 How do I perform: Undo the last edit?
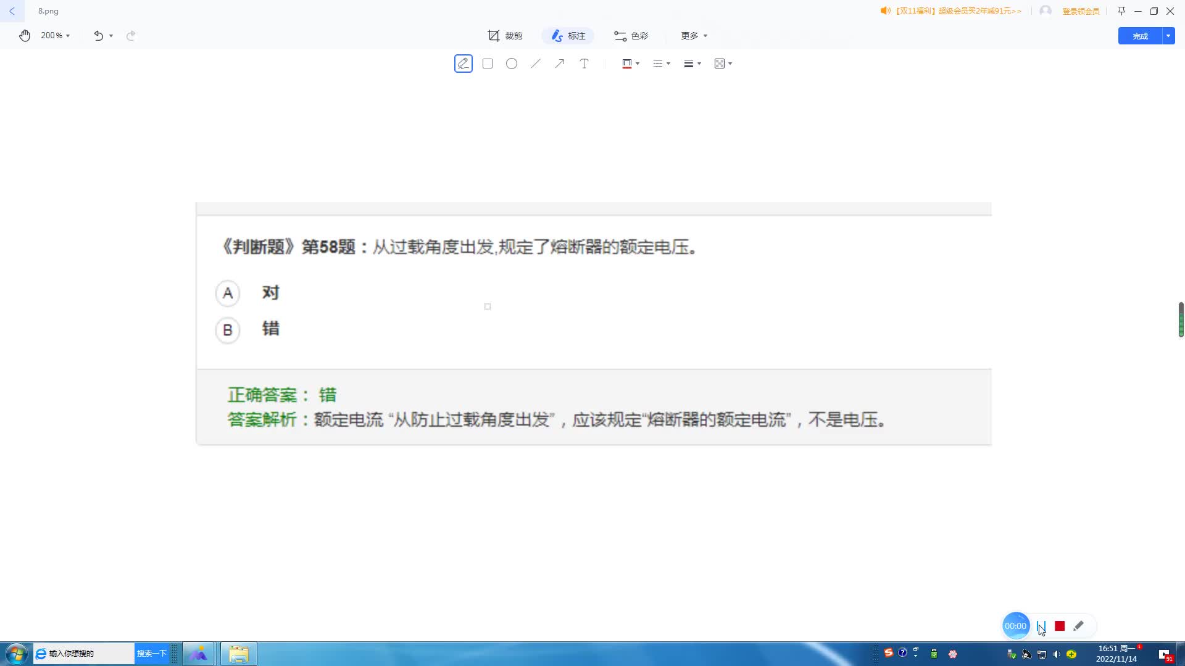coord(99,36)
